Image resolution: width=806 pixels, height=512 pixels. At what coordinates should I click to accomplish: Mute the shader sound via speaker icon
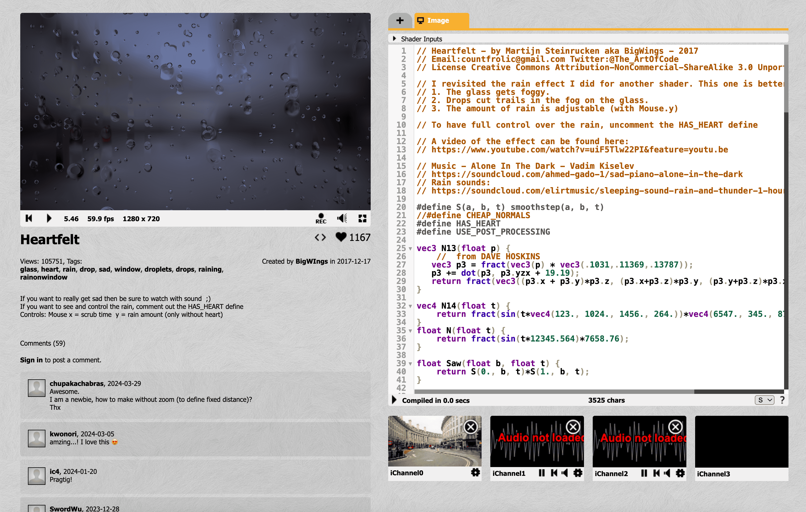pyautogui.click(x=342, y=218)
